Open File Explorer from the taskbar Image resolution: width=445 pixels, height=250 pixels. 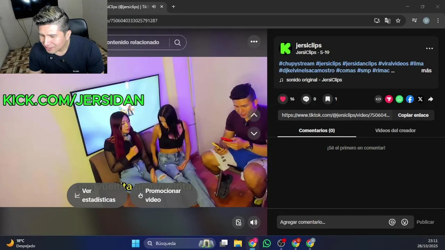click(238, 243)
